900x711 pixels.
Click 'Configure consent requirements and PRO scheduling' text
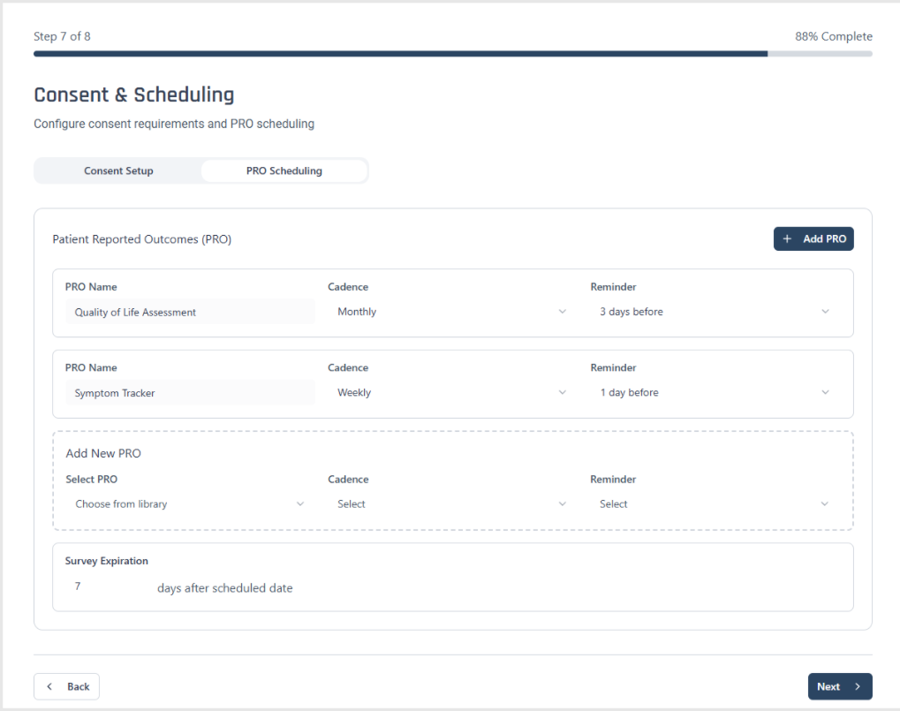(x=174, y=124)
